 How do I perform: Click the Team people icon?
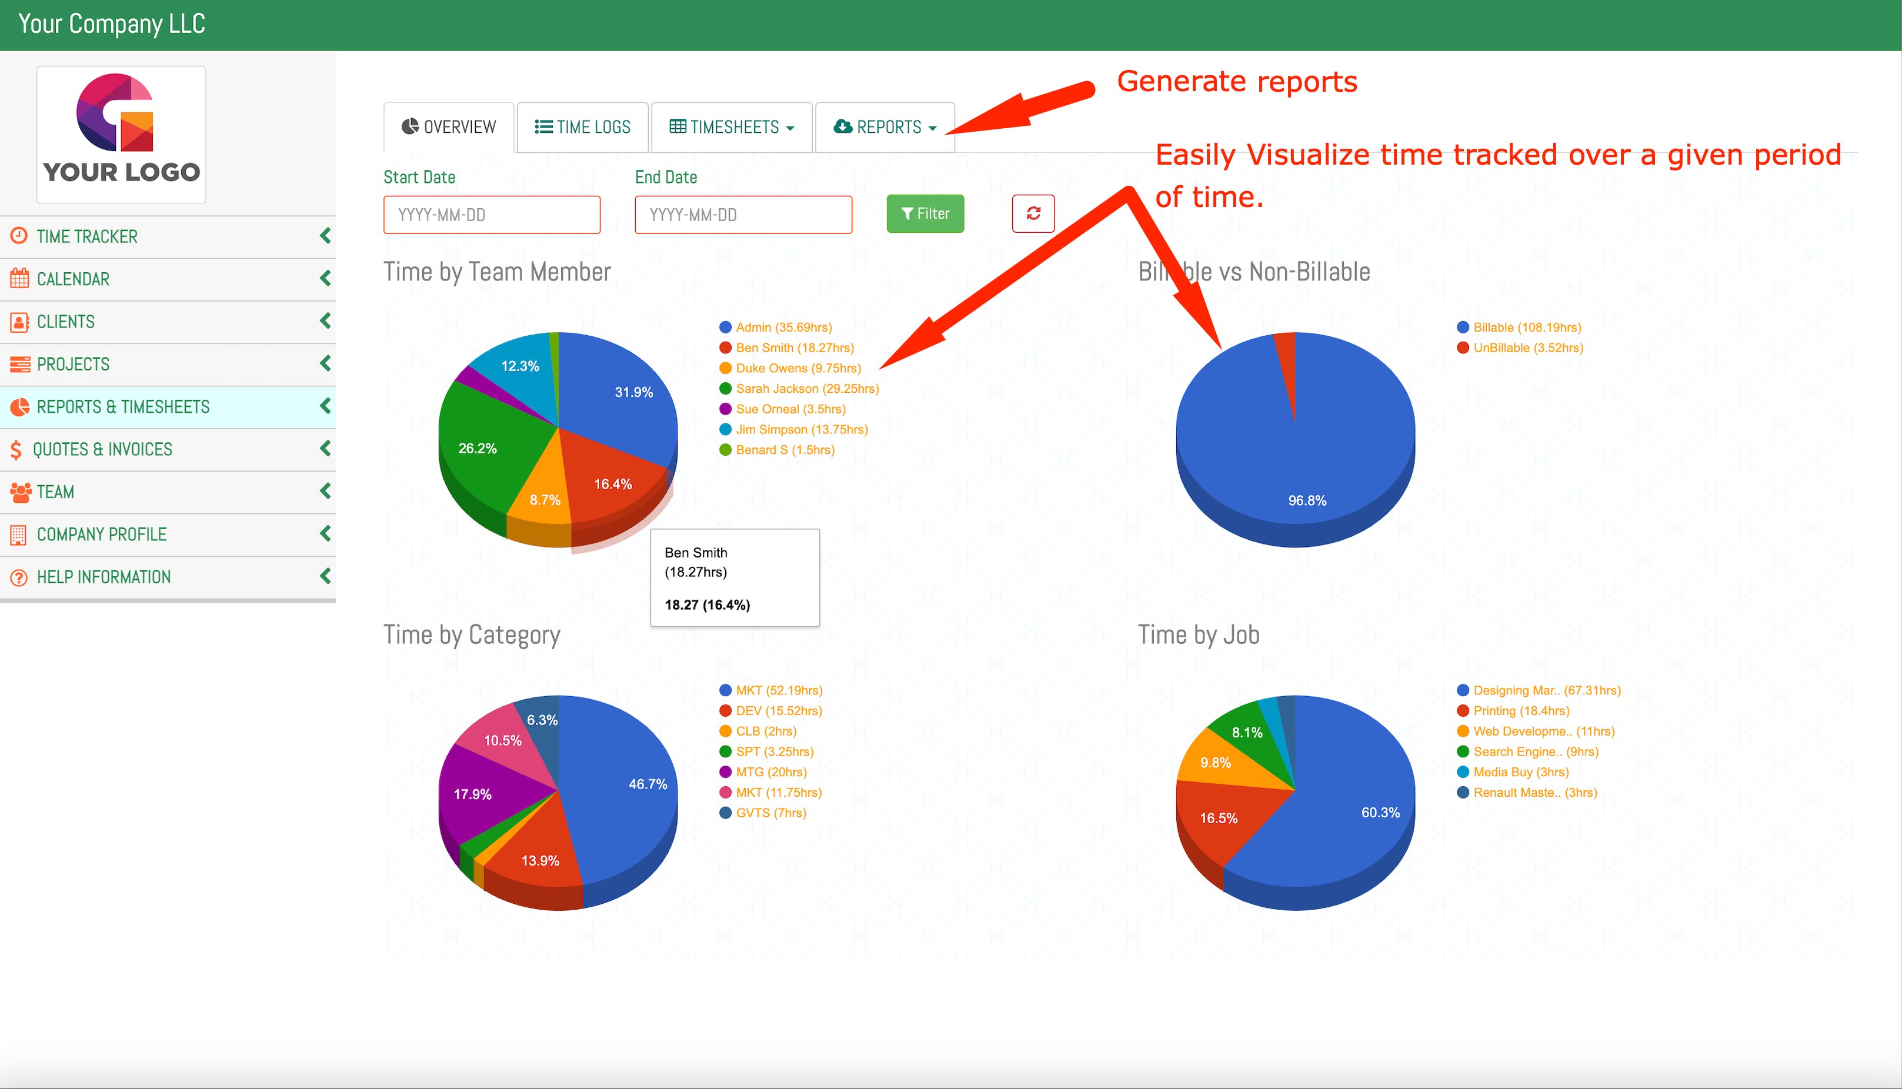20,492
